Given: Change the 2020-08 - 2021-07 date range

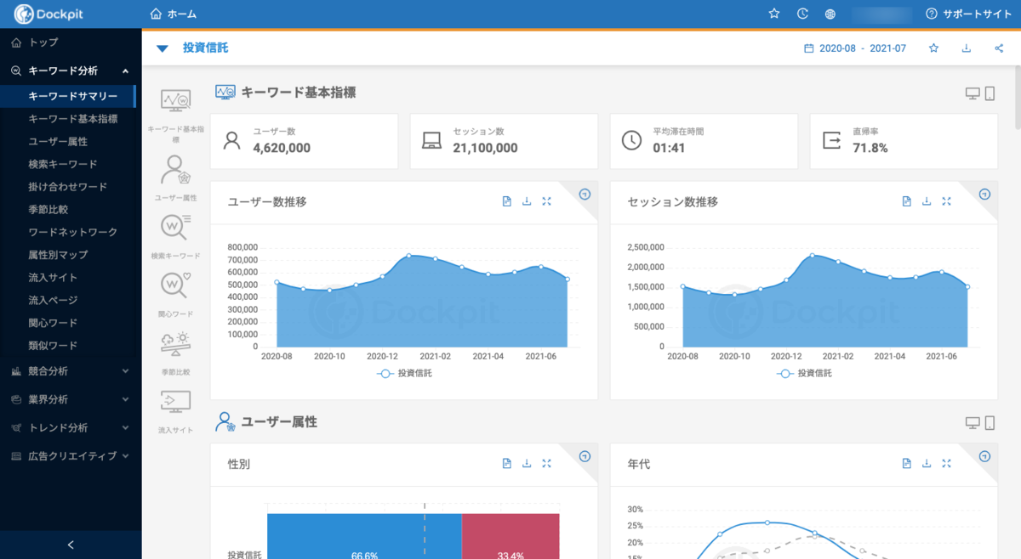Looking at the screenshot, I should click(855, 48).
